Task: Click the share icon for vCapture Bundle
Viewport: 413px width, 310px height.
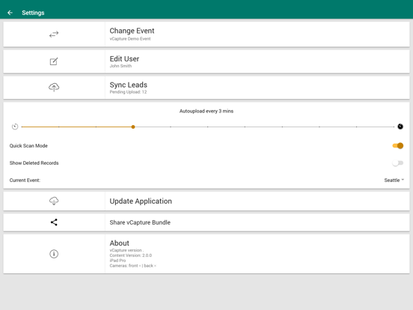Action: 54,222
